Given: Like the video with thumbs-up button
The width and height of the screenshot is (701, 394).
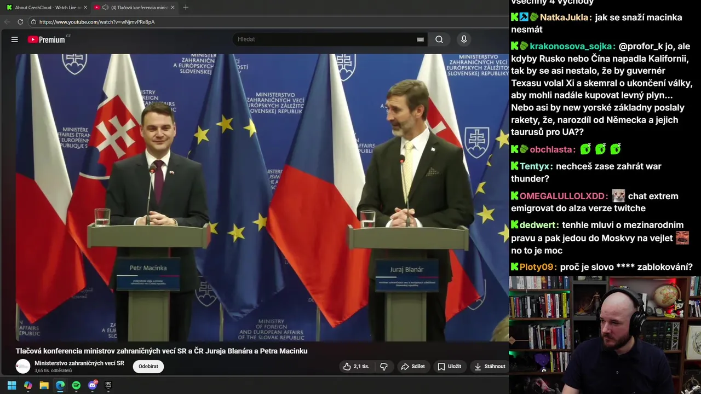Looking at the screenshot, I should 356,367.
